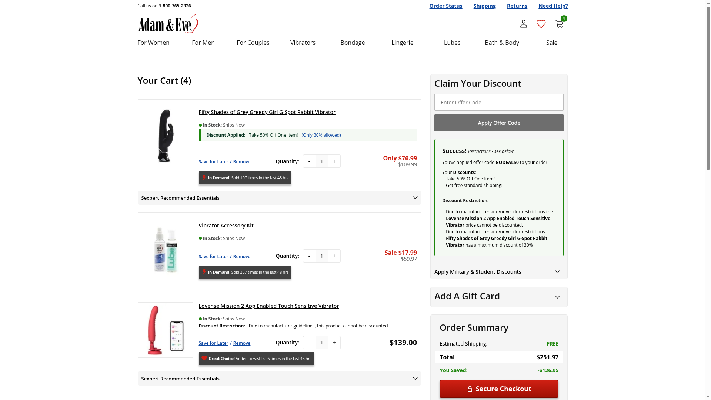Open the Bath & Body menu
The height and width of the screenshot is (400, 711).
click(502, 43)
